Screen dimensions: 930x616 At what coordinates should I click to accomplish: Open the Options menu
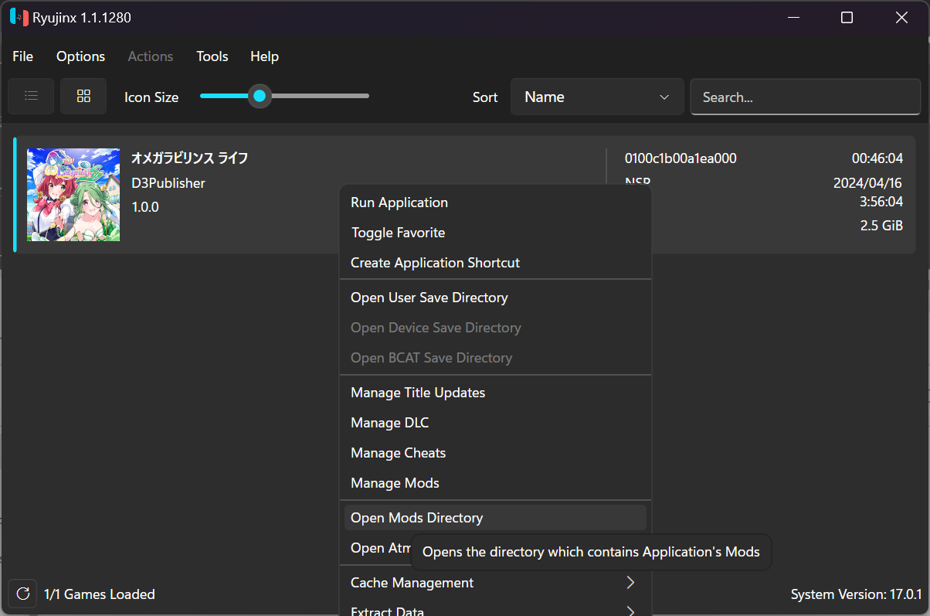tap(80, 56)
